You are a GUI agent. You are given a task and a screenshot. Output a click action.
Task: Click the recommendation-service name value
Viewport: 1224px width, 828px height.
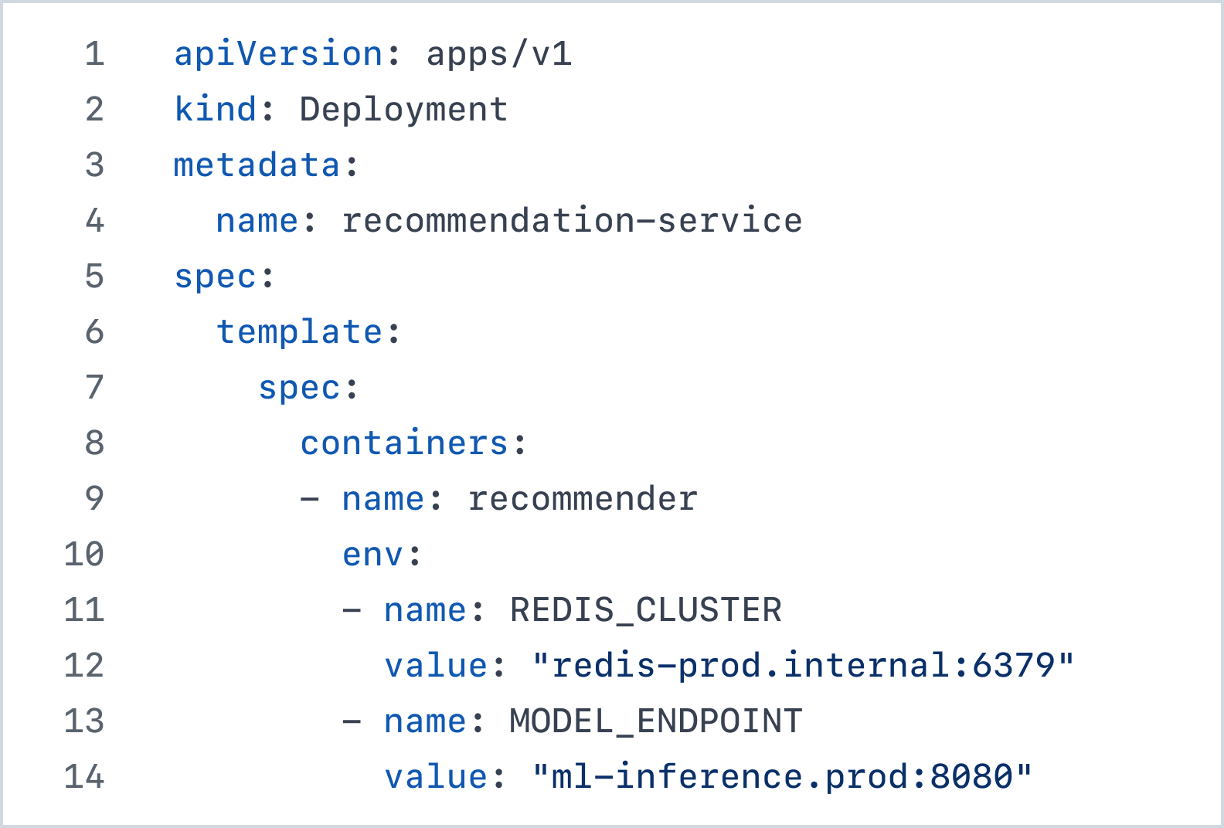click(572, 221)
